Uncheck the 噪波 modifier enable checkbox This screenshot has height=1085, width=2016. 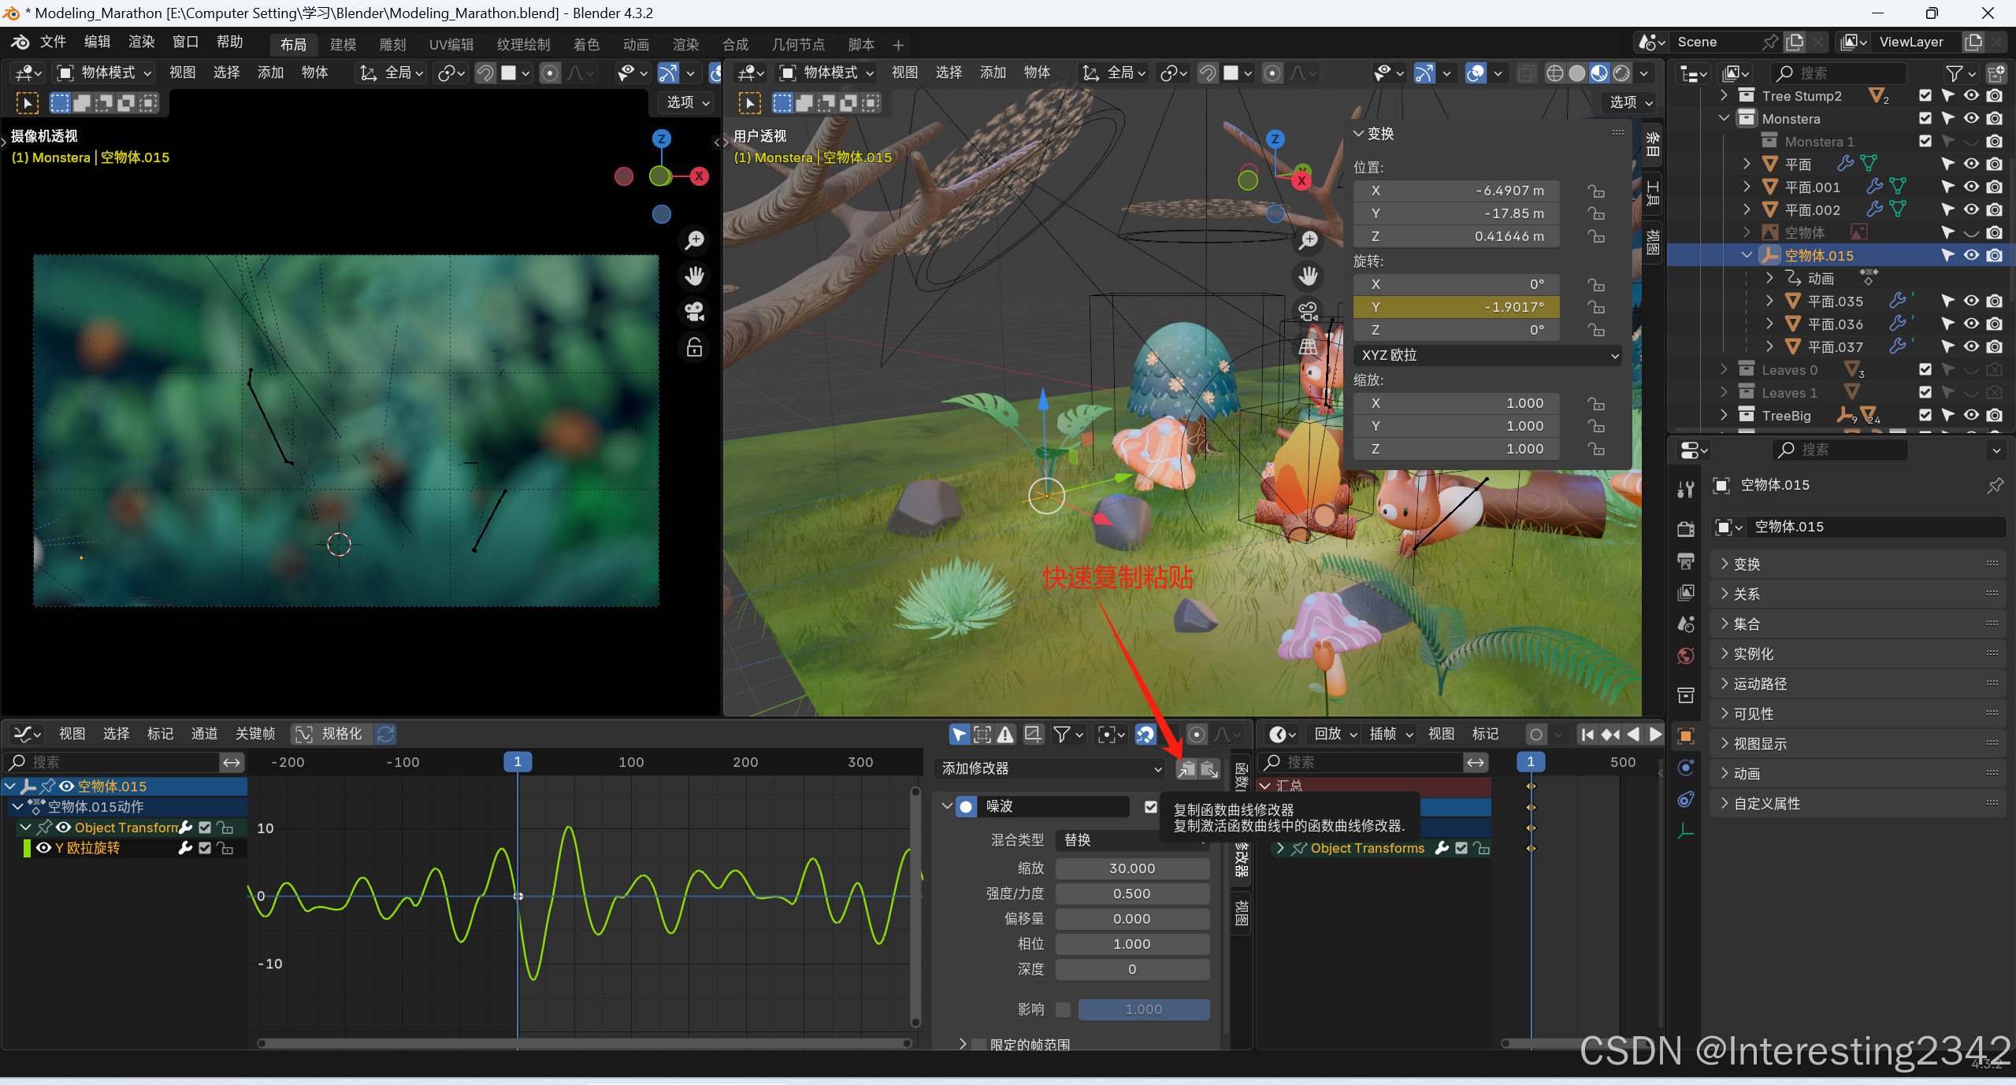click(1150, 806)
